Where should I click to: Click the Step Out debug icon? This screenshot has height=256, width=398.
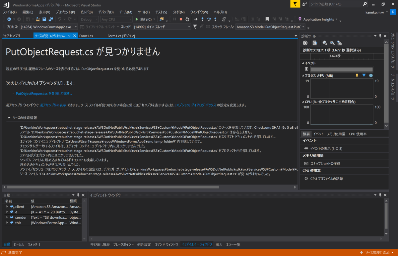(x=215, y=19)
